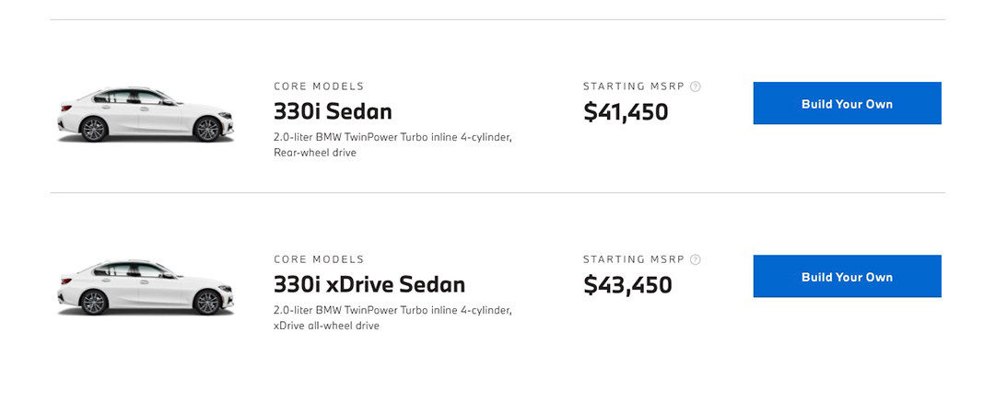The height and width of the screenshot is (401, 995).
Task: Click the white 330i xDrive Sedan car image
Action: (146, 288)
